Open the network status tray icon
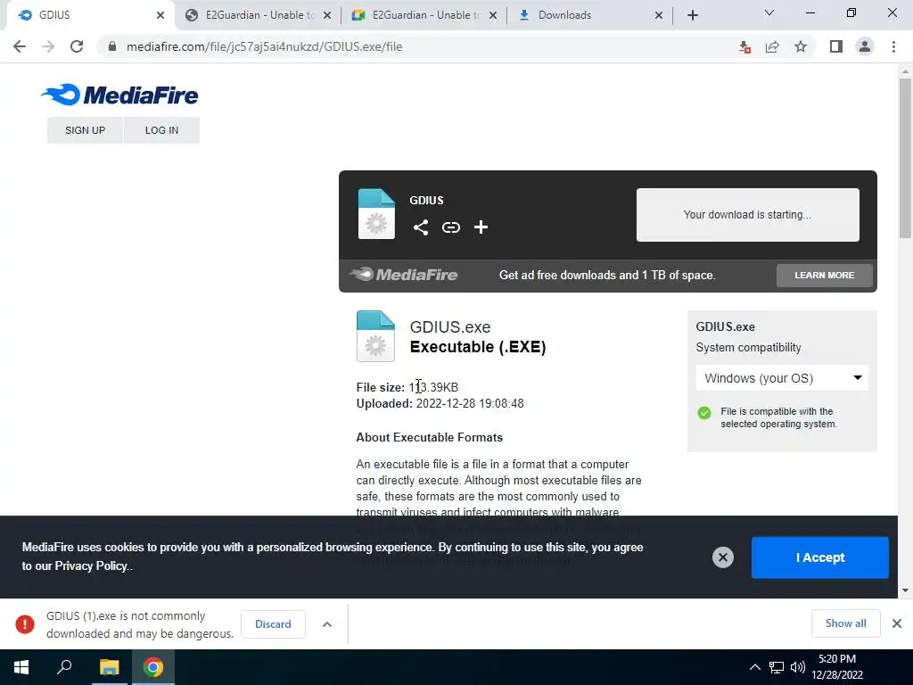The image size is (913, 685). tap(777, 667)
